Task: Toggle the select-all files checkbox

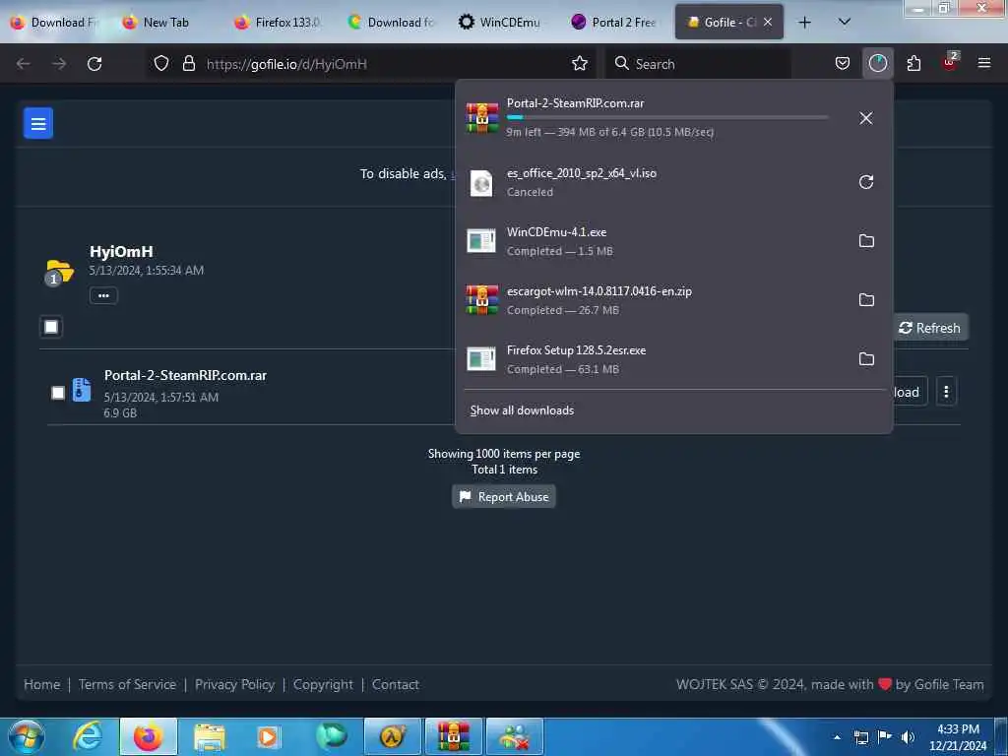Action: (51, 327)
